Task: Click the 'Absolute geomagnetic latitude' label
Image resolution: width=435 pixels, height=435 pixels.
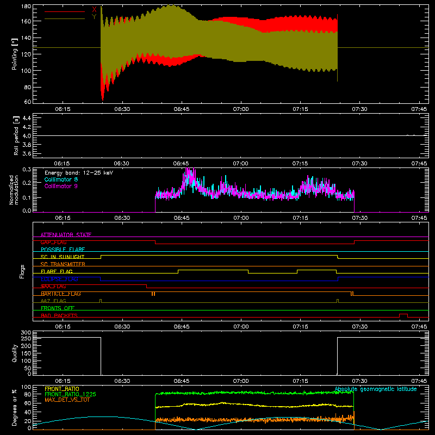Action: coord(376,389)
